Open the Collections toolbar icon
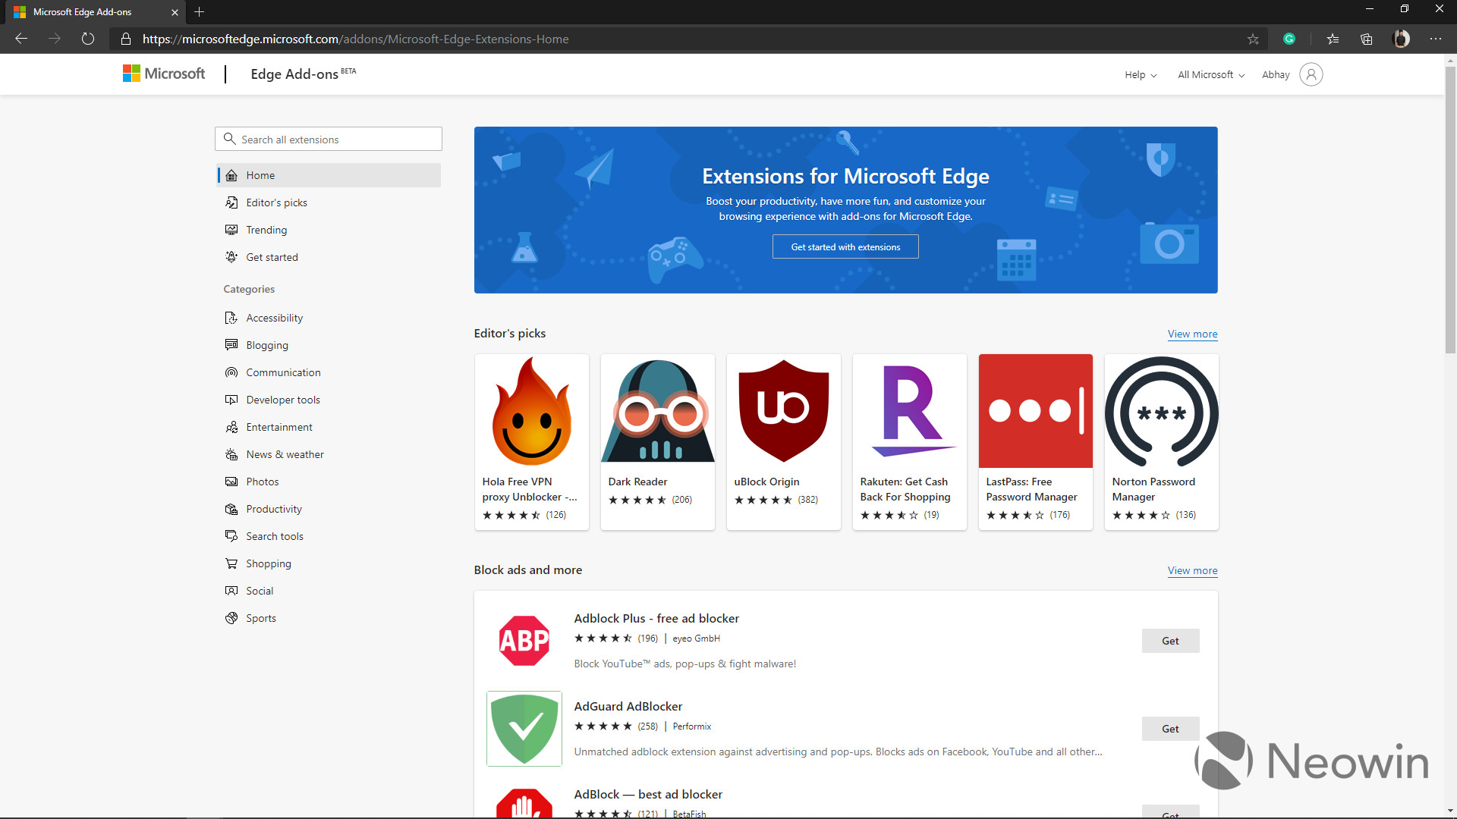1457x819 pixels. point(1367,39)
